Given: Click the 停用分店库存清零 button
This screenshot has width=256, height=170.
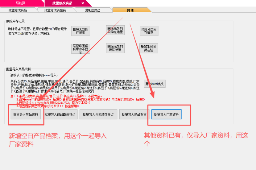Looking at the screenshot, I should click(149, 31).
